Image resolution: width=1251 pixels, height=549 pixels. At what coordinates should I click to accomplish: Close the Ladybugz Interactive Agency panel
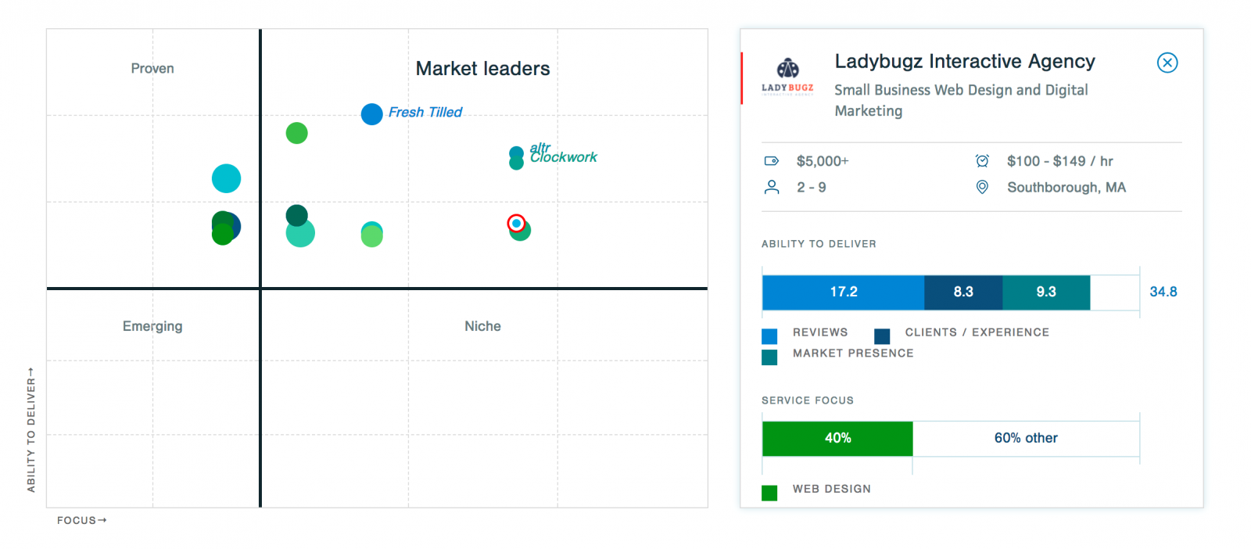pyautogui.click(x=1167, y=63)
